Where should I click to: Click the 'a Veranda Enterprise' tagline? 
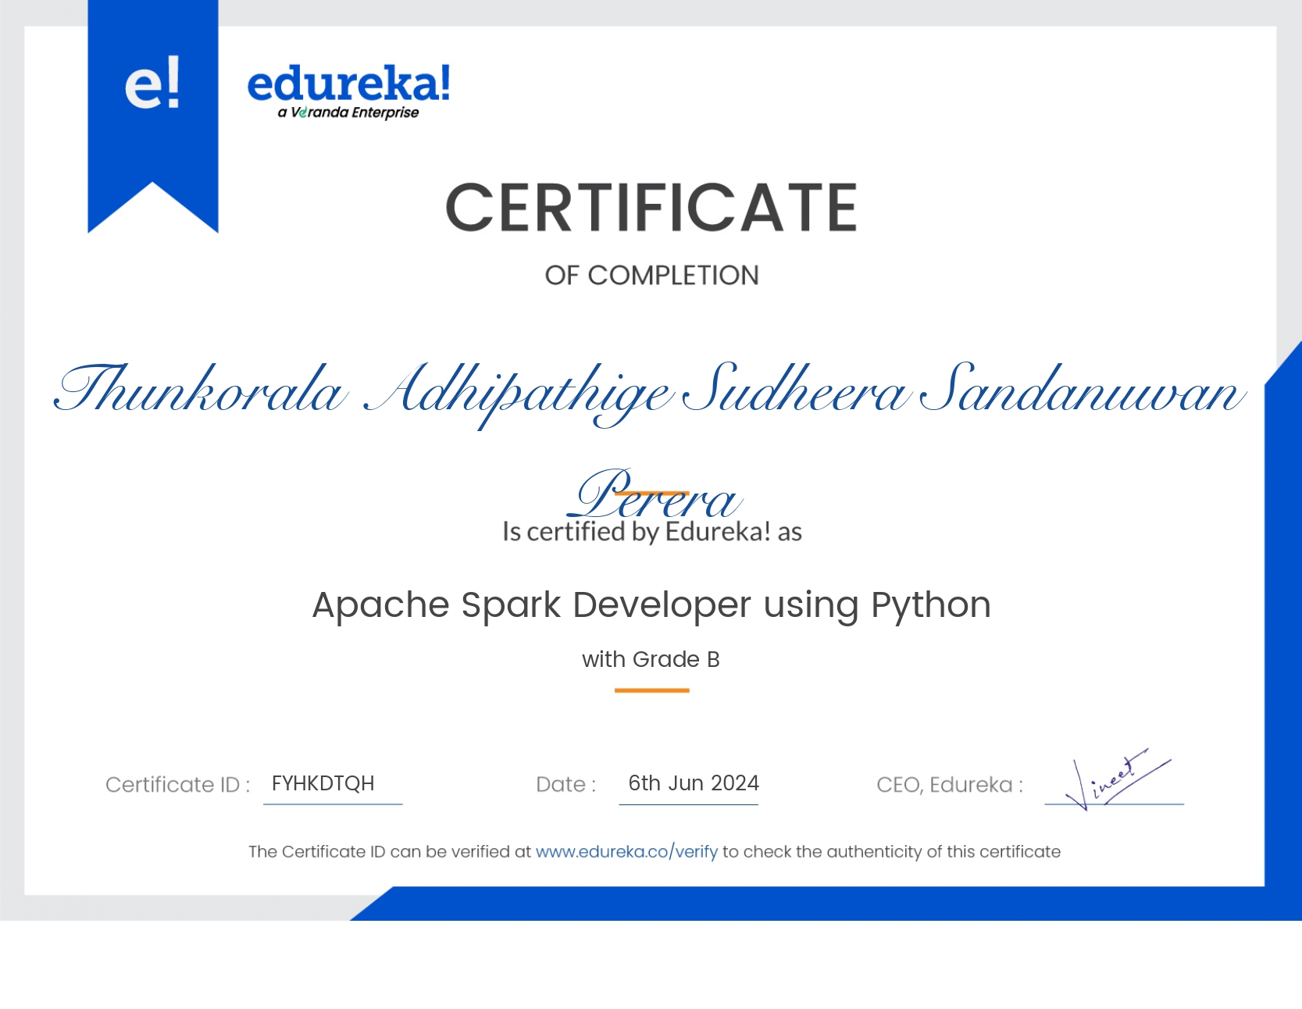pos(348,112)
